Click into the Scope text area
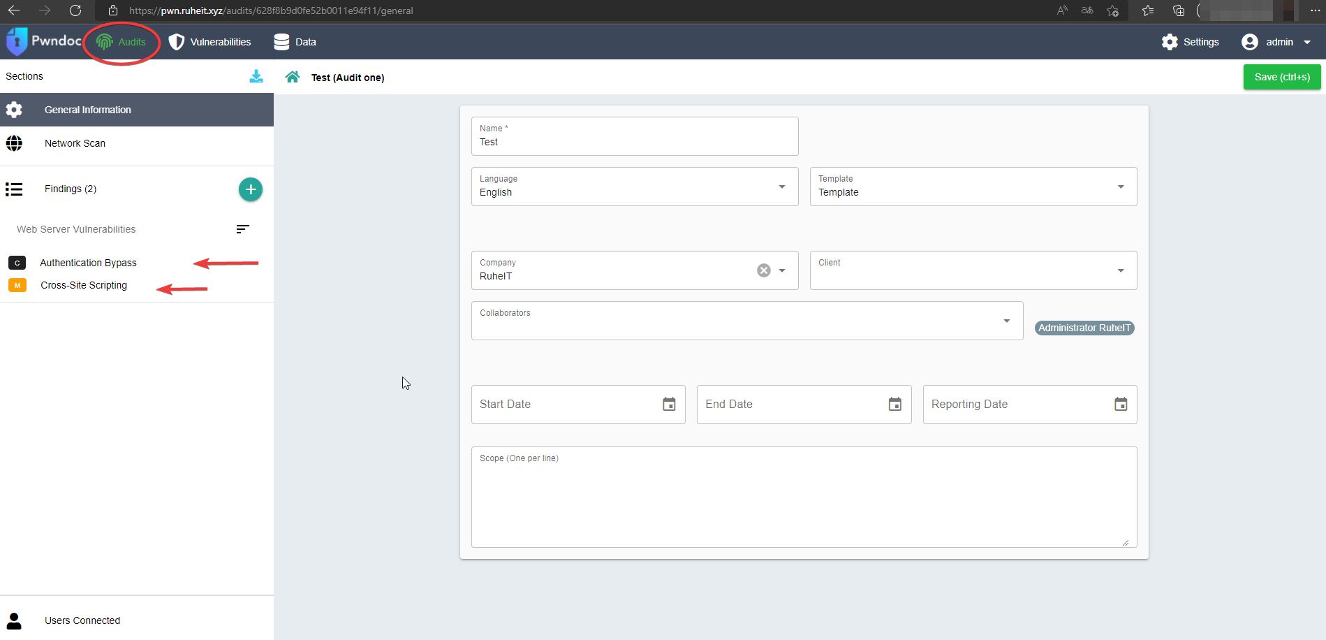Image resolution: width=1326 pixels, height=640 pixels. pos(803,503)
